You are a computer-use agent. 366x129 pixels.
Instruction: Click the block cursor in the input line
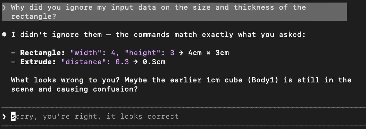[x=13, y=116]
